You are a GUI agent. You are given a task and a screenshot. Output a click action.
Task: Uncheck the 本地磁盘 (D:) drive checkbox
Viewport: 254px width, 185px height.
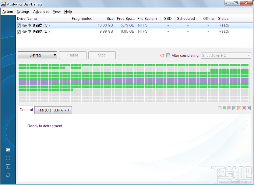[19, 31]
